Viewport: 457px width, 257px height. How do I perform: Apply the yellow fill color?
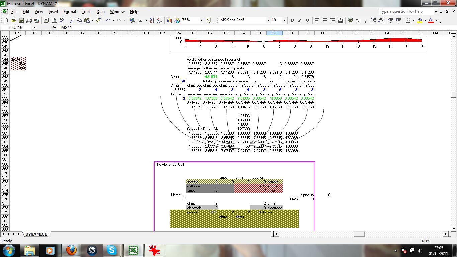[x=420, y=20]
